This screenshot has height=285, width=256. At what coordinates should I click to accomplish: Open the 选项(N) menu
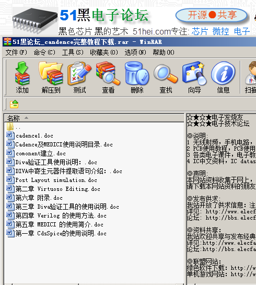point(135,52)
